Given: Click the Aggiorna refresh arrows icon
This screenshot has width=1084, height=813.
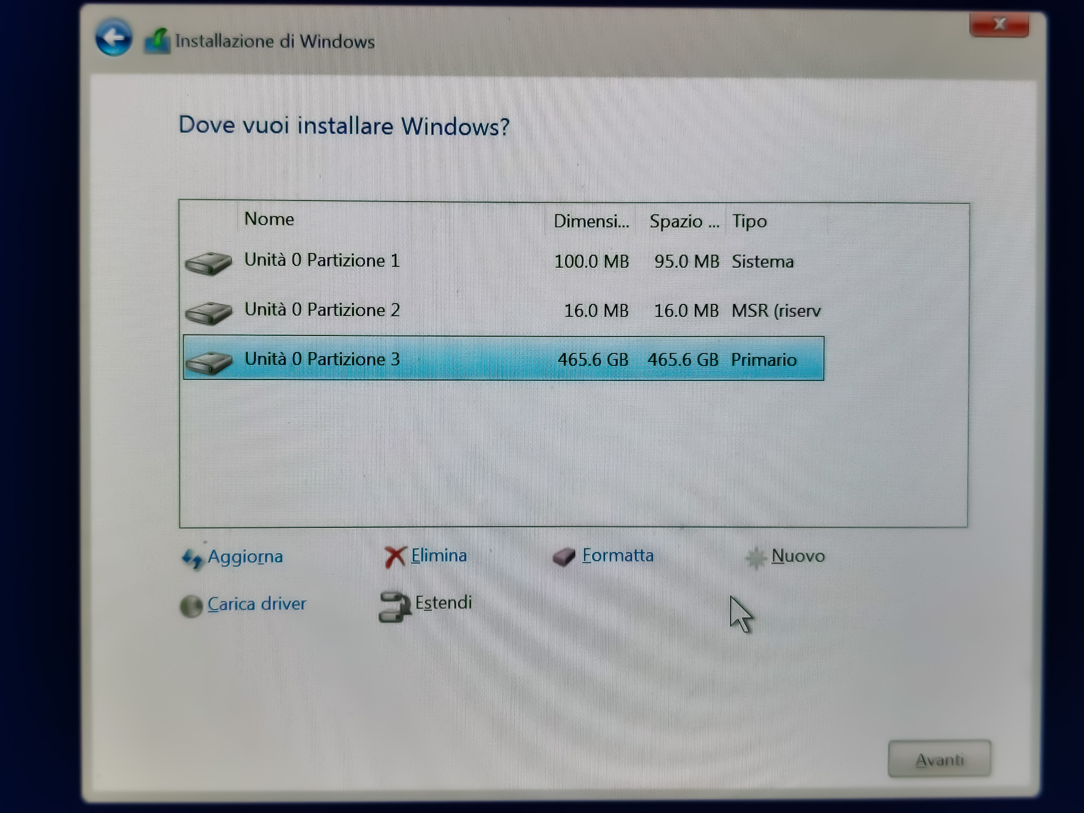Looking at the screenshot, I should (192, 558).
